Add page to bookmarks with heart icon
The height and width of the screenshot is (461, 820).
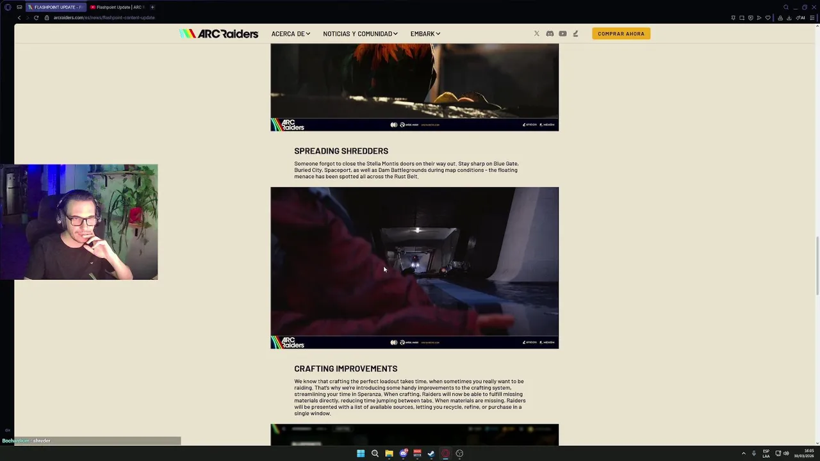click(x=768, y=17)
